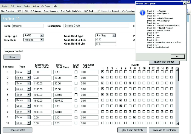The width and height of the screenshot is (191, 134).
Task: Click the PLC Alarms toolbar item
Action: point(36,11)
